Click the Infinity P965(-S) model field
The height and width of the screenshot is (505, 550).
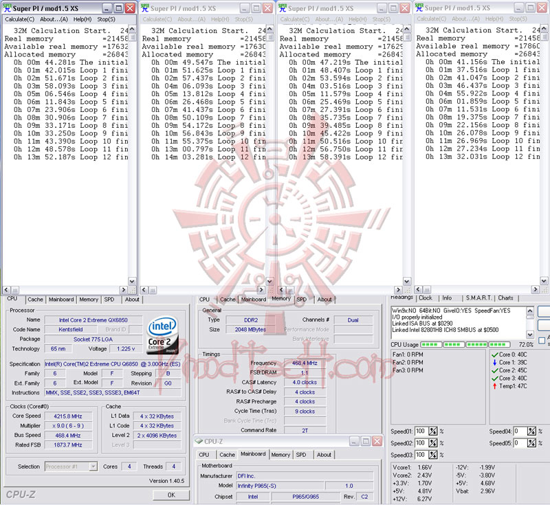click(280, 486)
